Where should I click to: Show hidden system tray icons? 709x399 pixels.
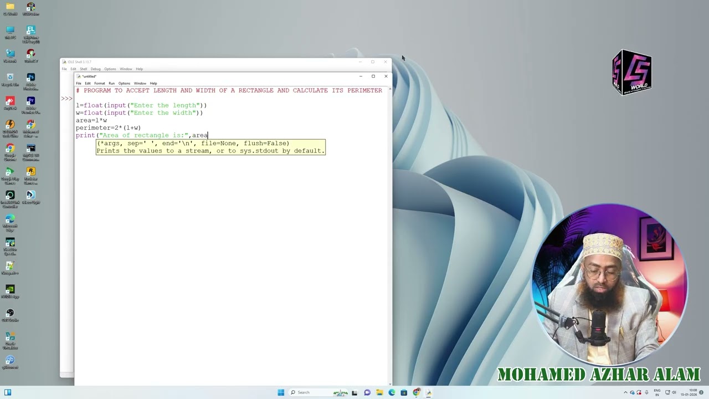coord(626,392)
